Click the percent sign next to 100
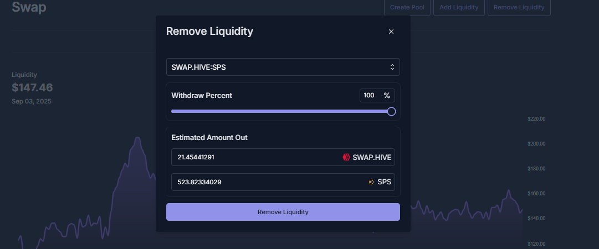Image resolution: width=599 pixels, height=249 pixels. coord(387,95)
